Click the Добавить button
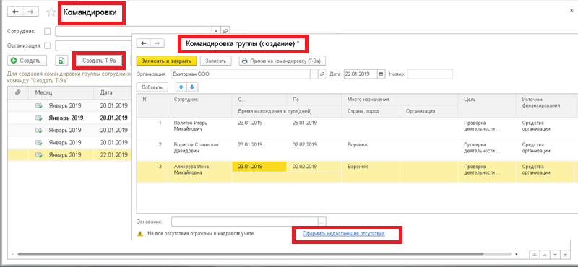 152,87
